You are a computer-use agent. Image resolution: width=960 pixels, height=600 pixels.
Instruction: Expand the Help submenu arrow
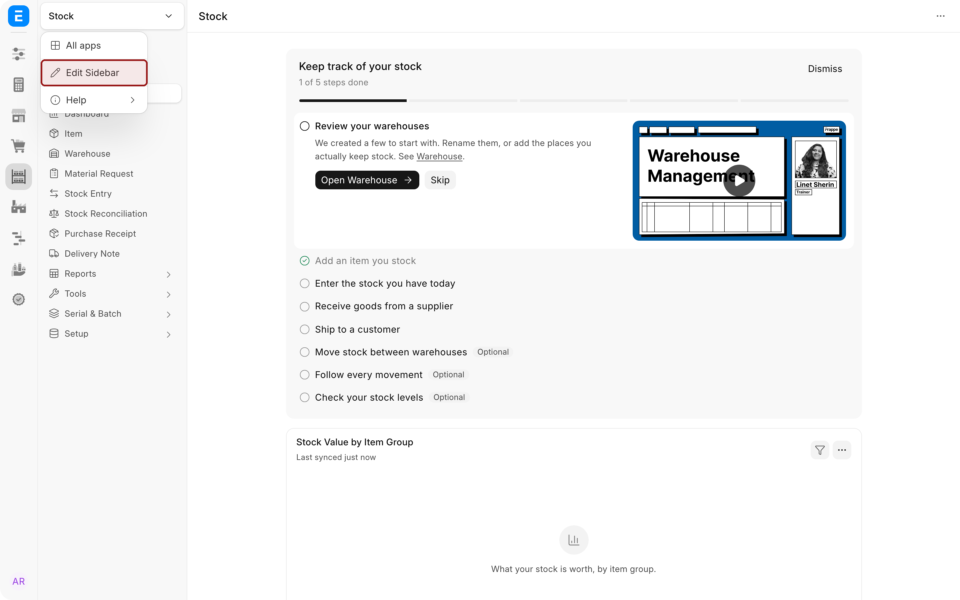pos(132,100)
